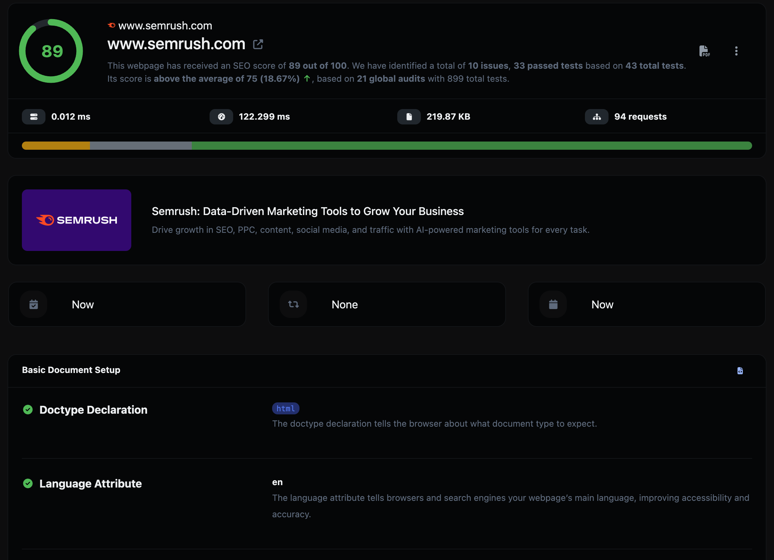Click the 0.012 ms value
This screenshot has height=560, width=774.
tap(71, 117)
